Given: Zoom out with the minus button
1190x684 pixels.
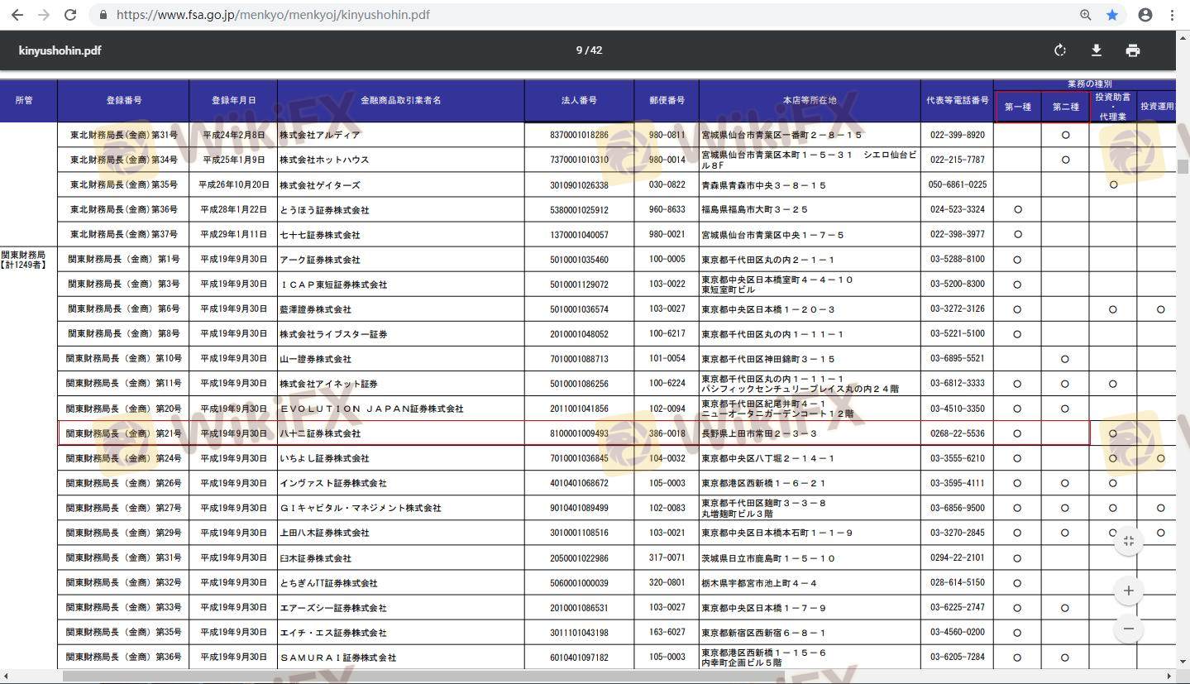Looking at the screenshot, I should pyautogui.click(x=1129, y=629).
